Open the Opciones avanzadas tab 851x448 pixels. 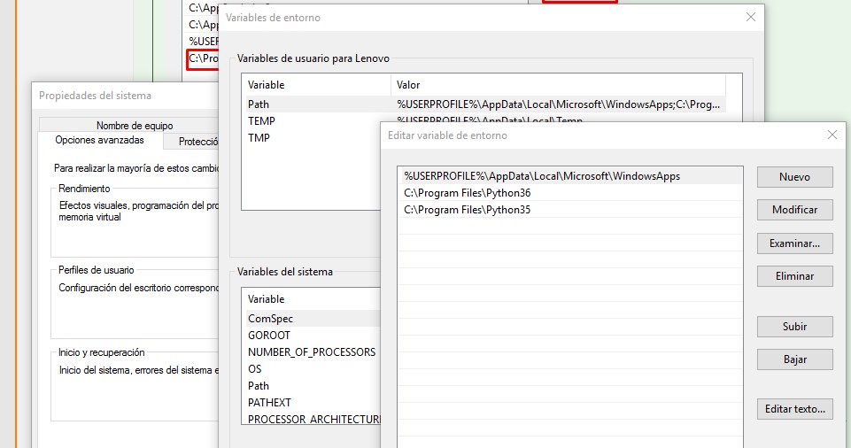coord(99,141)
